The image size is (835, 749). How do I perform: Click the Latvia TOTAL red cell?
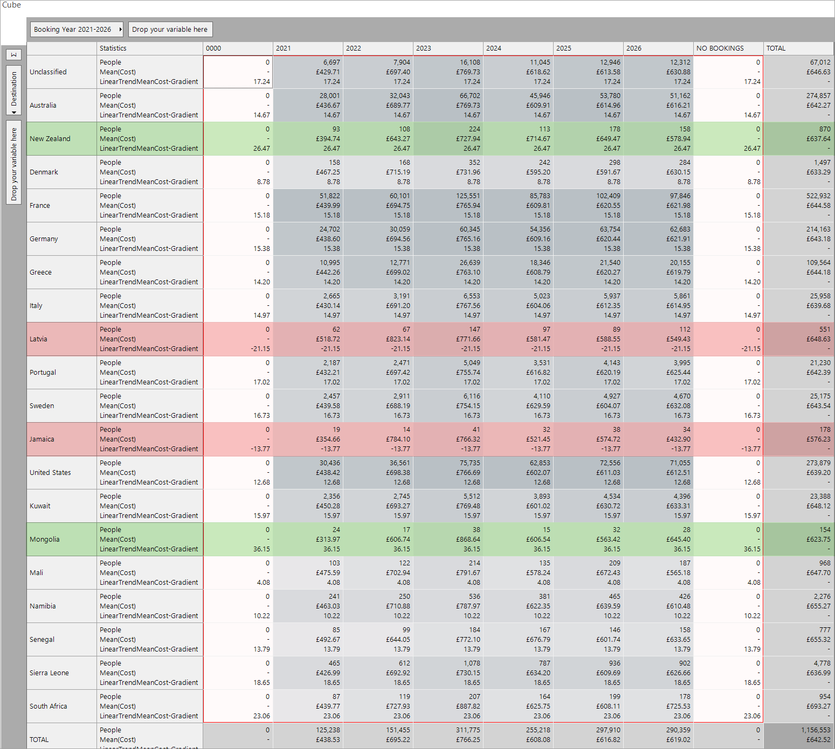click(x=798, y=339)
